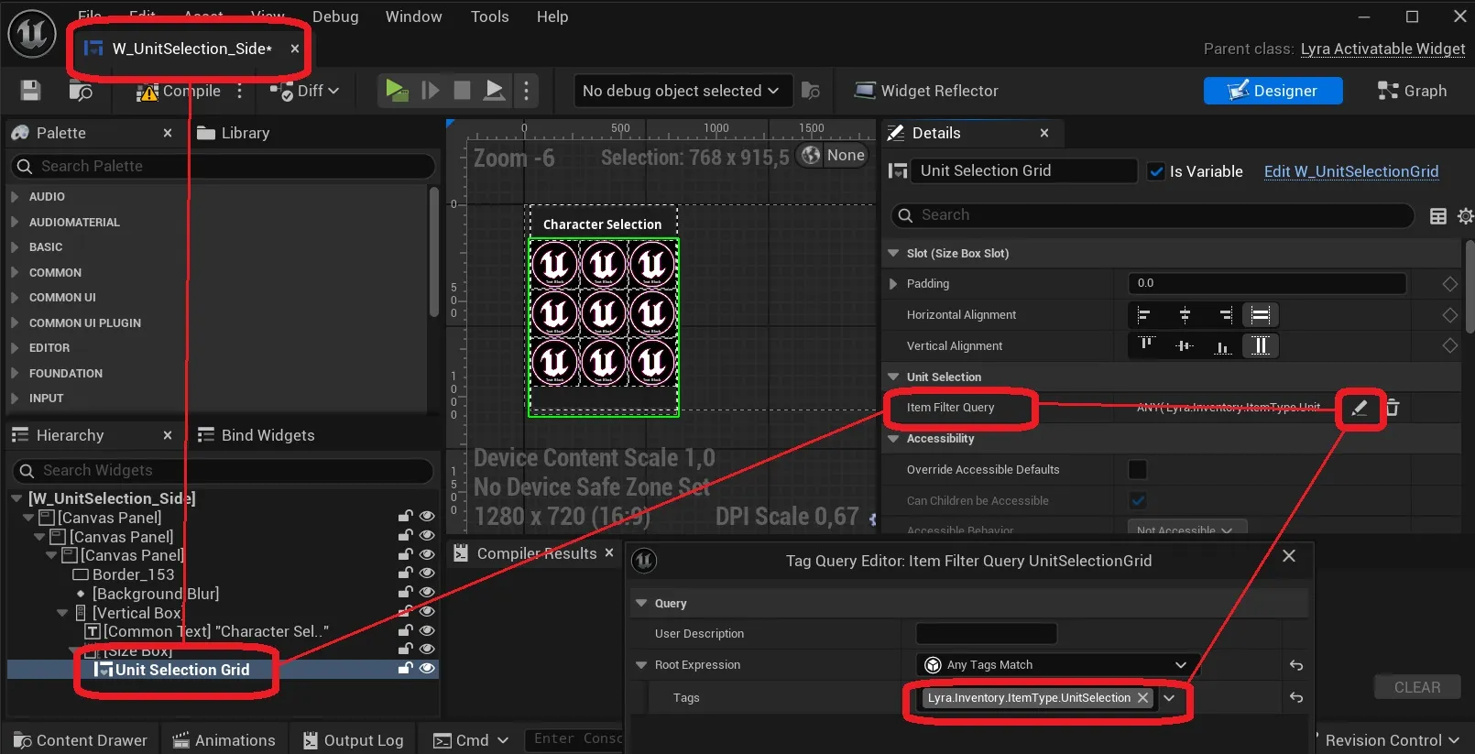Toggle visibility eye for Border_153
Viewport: 1475px width, 754px height.
point(426,573)
